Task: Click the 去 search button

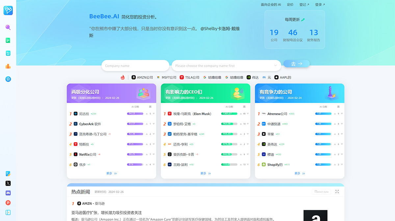Action: pyautogui.click(x=296, y=63)
